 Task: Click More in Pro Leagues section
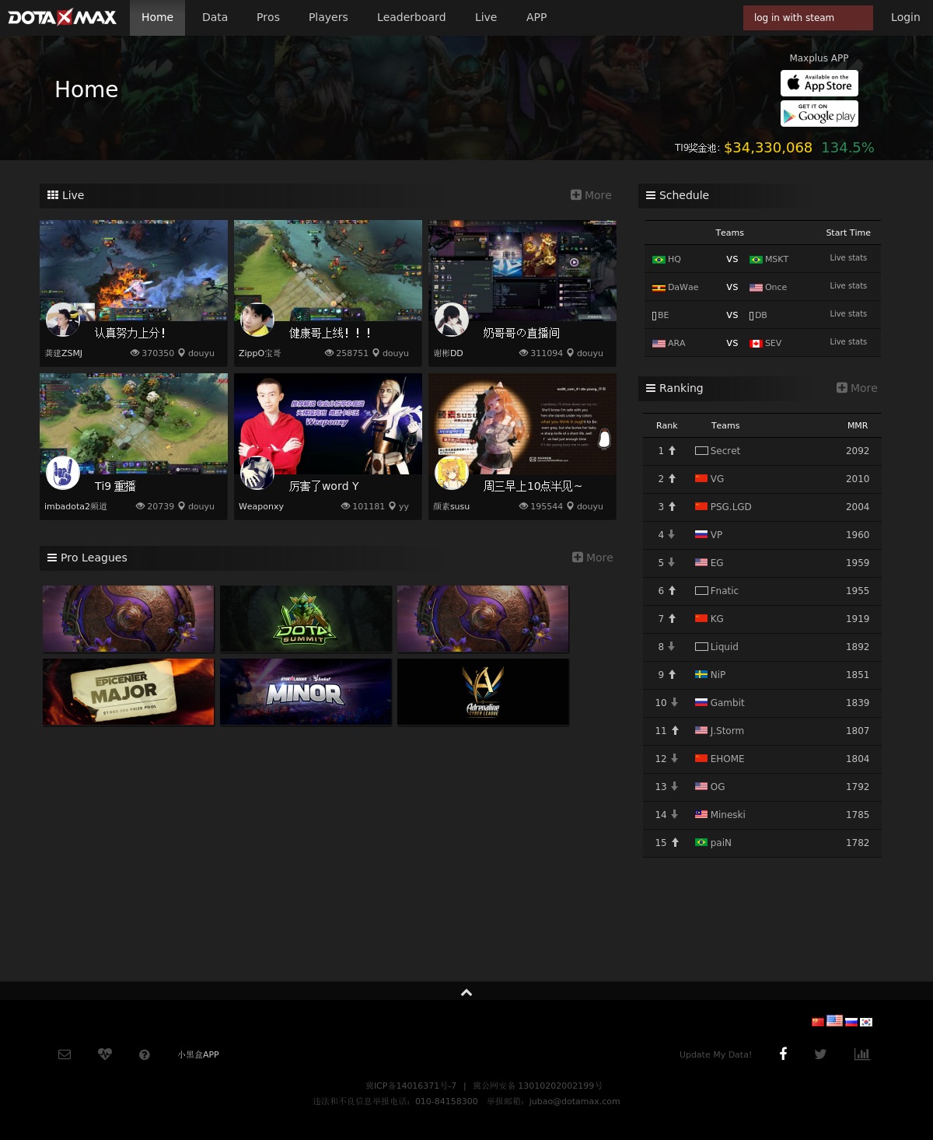click(592, 558)
